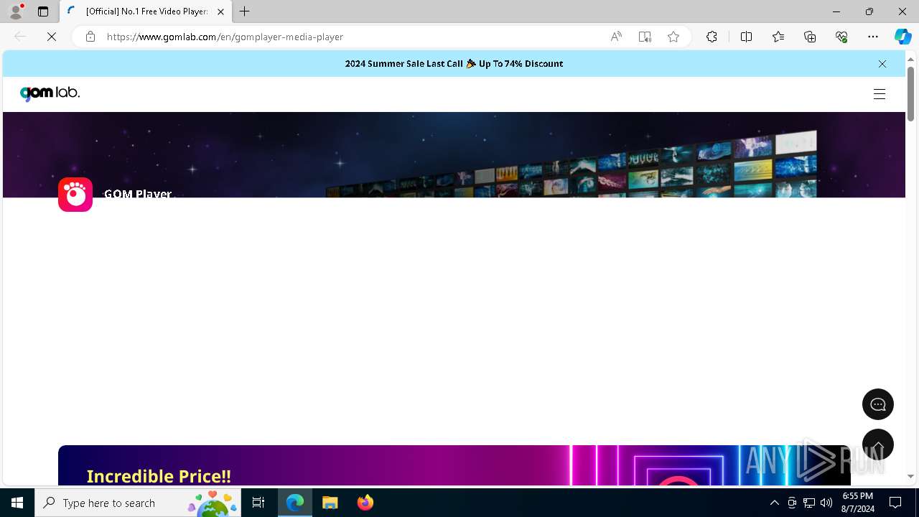Toggle split screen view
The width and height of the screenshot is (919, 517).
746,37
